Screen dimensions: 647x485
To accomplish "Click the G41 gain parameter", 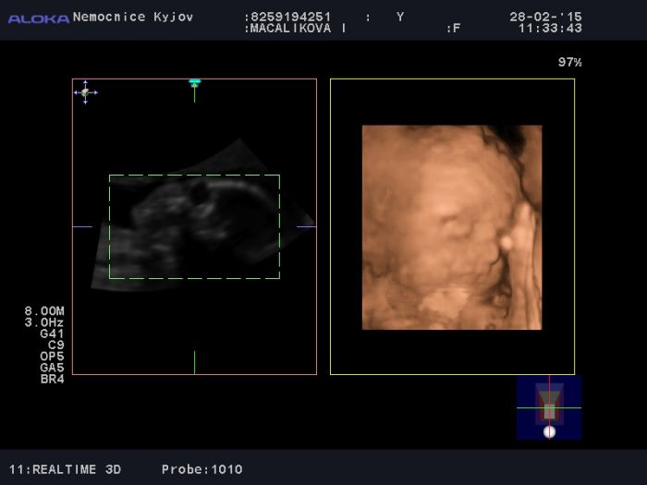I will 52,333.
